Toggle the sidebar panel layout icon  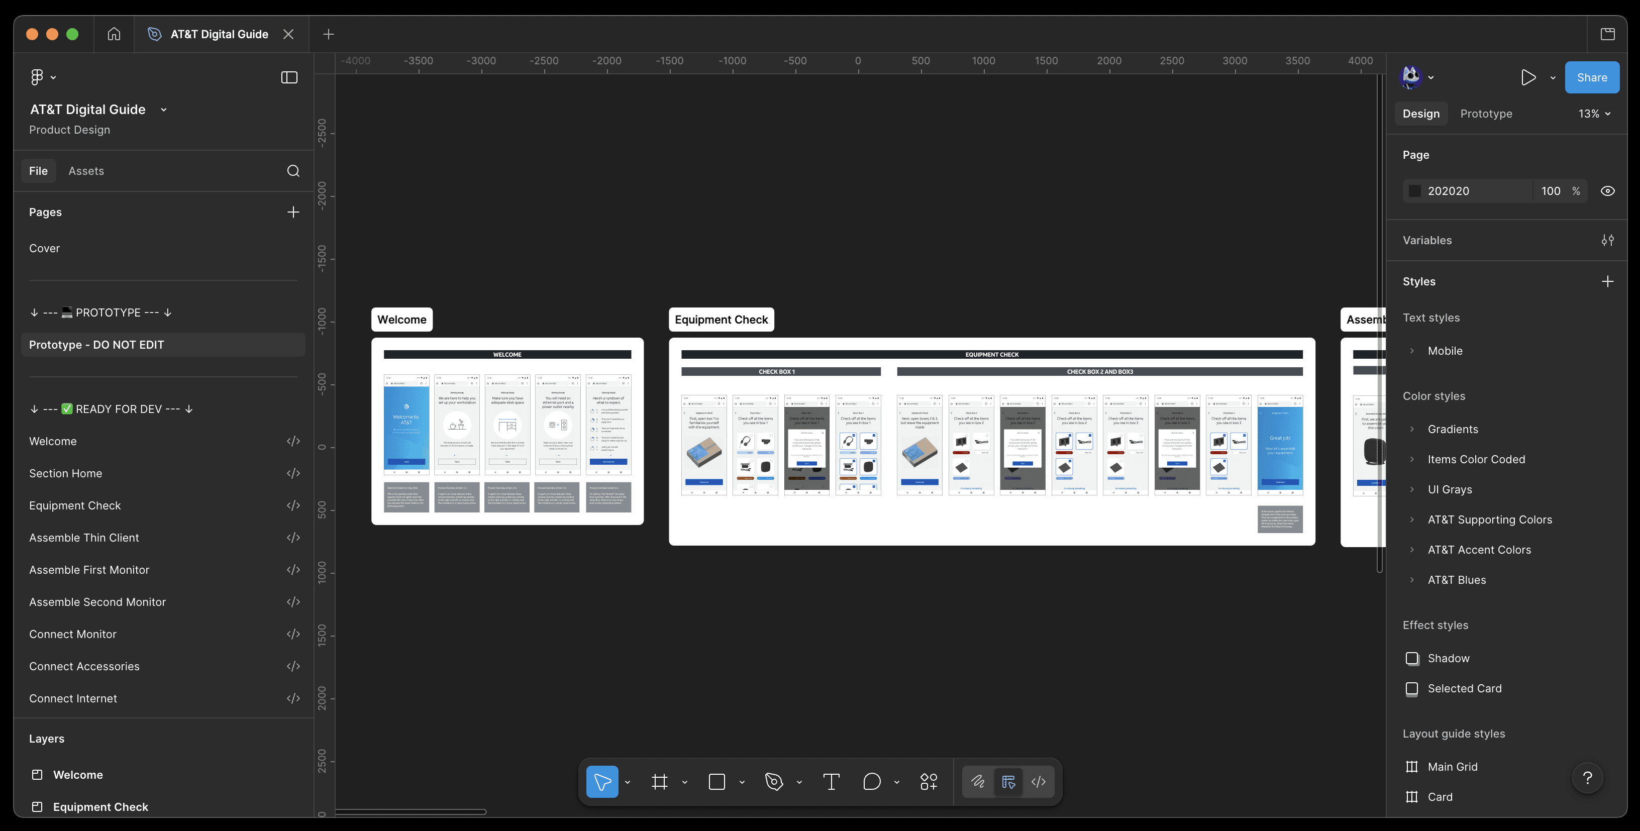[x=289, y=77]
